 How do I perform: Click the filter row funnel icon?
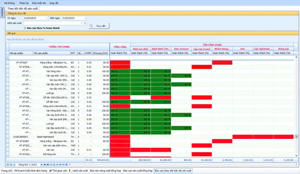(8, 57)
